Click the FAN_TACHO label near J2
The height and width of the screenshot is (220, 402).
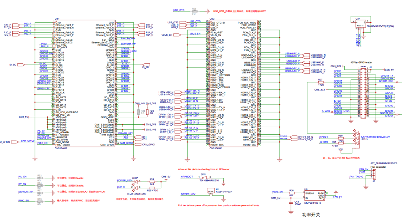coord(356,177)
